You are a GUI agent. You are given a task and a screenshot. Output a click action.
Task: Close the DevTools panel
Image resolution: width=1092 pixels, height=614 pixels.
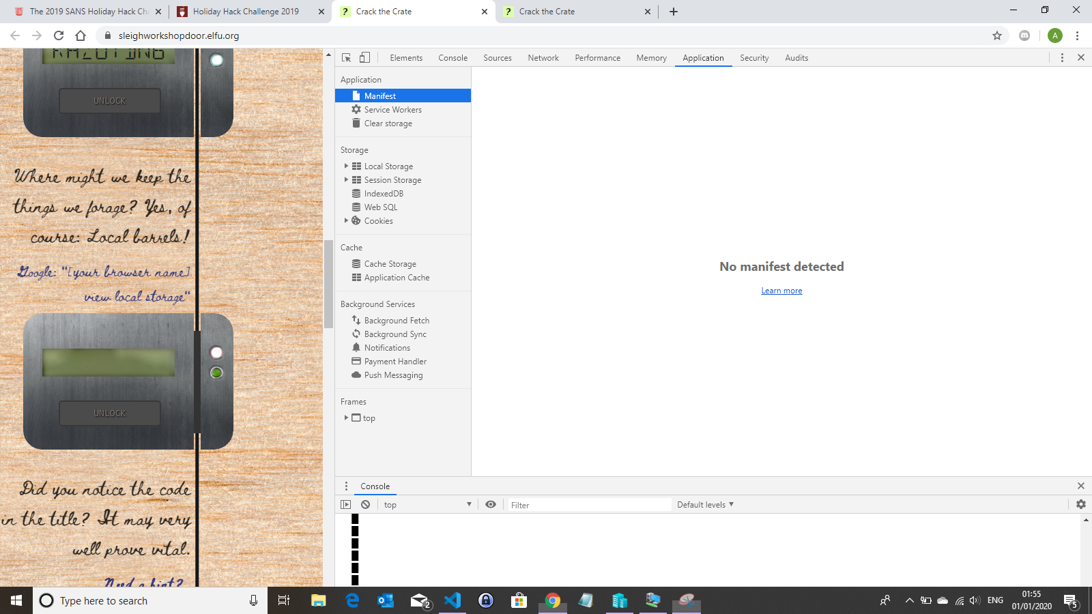click(x=1081, y=58)
